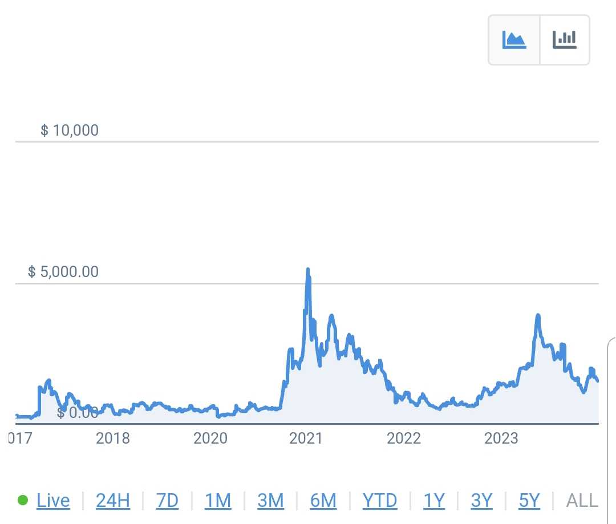616x524 pixels.
Task: Select the ALL time range
Action: [582, 501]
